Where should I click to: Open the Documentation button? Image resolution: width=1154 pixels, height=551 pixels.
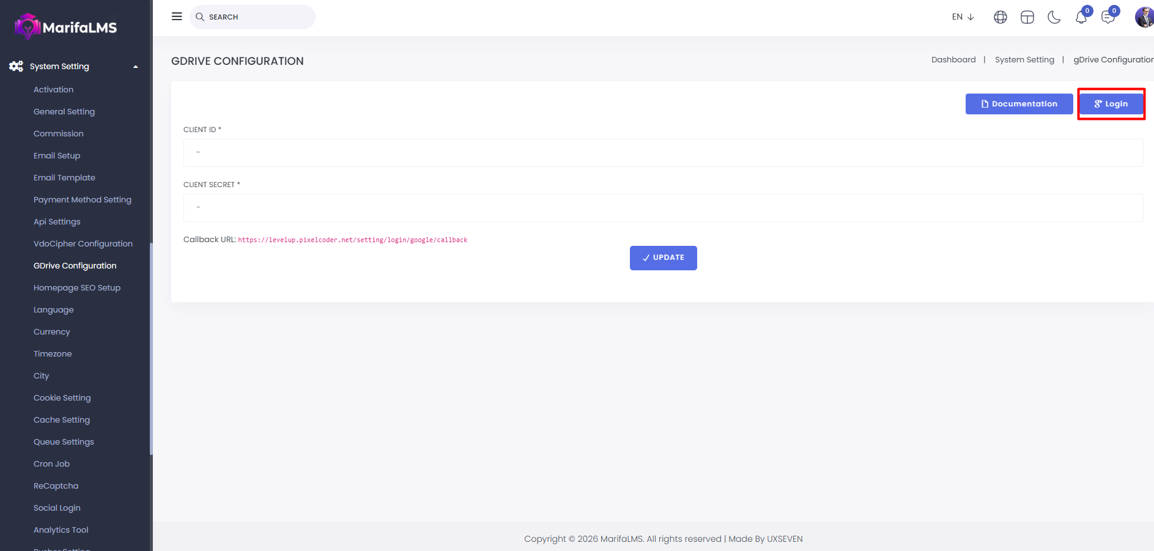pyautogui.click(x=1019, y=104)
